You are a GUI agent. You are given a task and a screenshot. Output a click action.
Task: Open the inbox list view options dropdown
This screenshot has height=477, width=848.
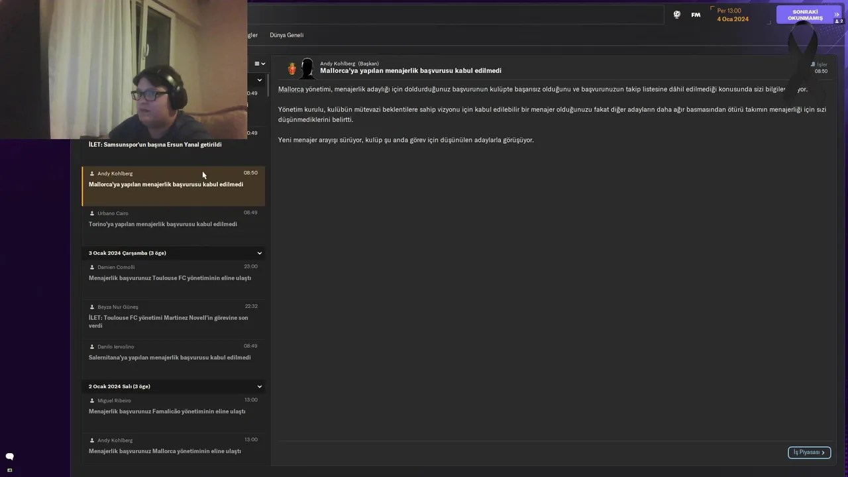pos(260,64)
